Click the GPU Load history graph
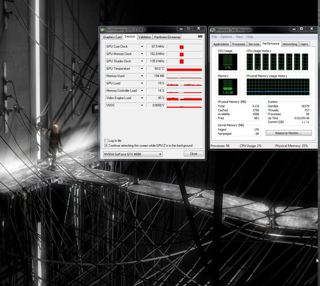 click(x=184, y=83)
